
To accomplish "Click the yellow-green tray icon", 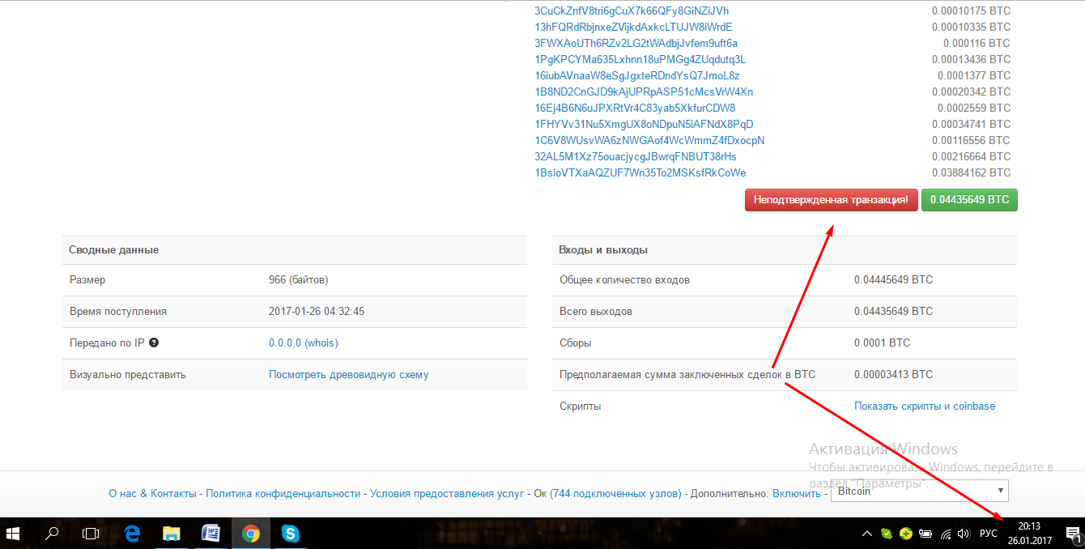I will pyautogui.click(x=907, y=534).
